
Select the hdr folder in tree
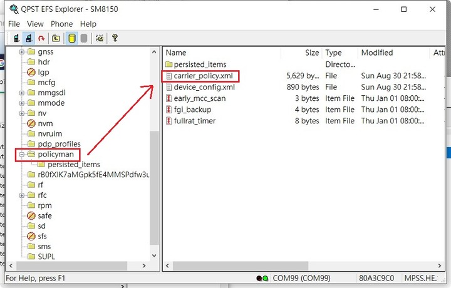pyautogui.click(x=44, y=62)
